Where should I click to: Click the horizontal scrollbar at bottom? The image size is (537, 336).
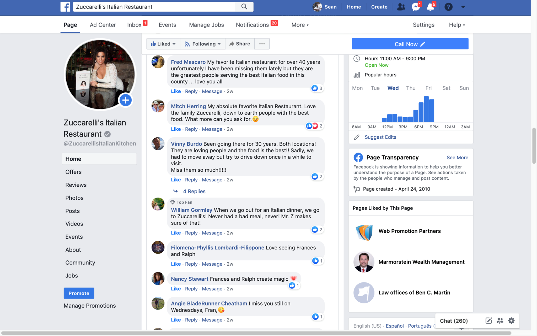pyautogui.click(x=256, y=333)
